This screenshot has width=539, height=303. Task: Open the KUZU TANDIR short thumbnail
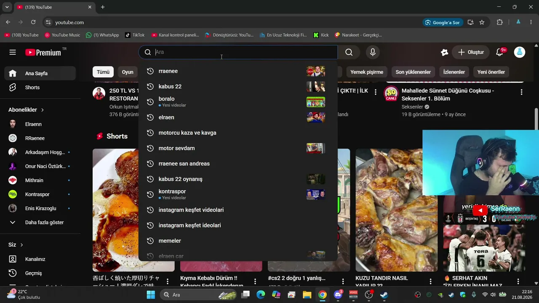point(396,210)
